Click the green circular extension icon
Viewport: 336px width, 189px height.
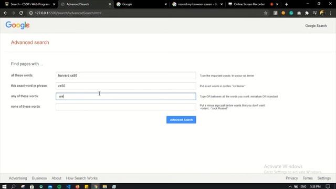tap(291, 13)
